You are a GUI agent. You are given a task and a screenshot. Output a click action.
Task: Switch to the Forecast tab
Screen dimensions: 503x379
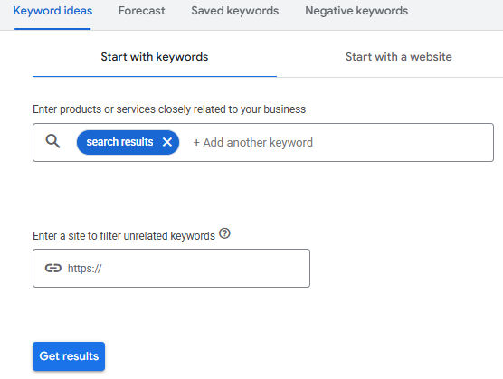(x=141, y=11)
